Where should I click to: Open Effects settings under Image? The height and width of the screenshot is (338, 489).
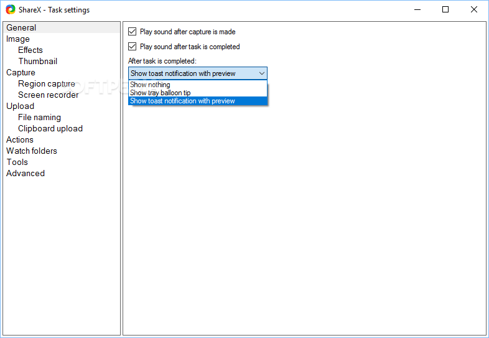pos(30,50)
